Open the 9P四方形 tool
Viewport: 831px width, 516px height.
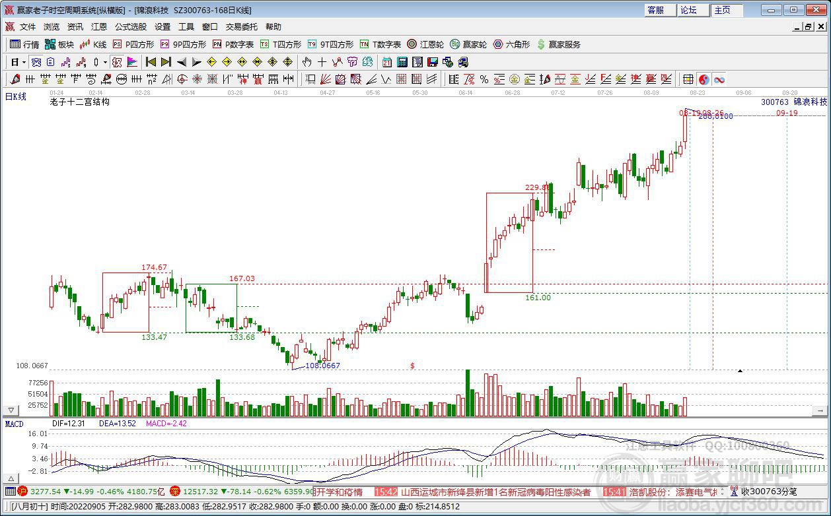(183, 44)
